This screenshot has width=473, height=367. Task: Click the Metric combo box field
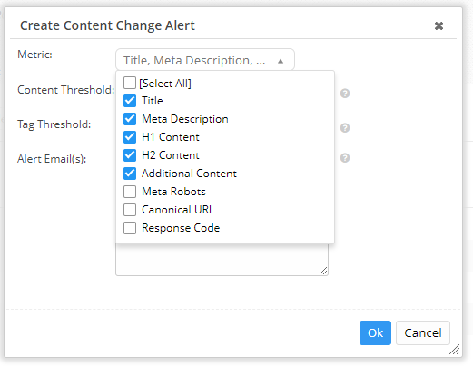click(205, 60)
